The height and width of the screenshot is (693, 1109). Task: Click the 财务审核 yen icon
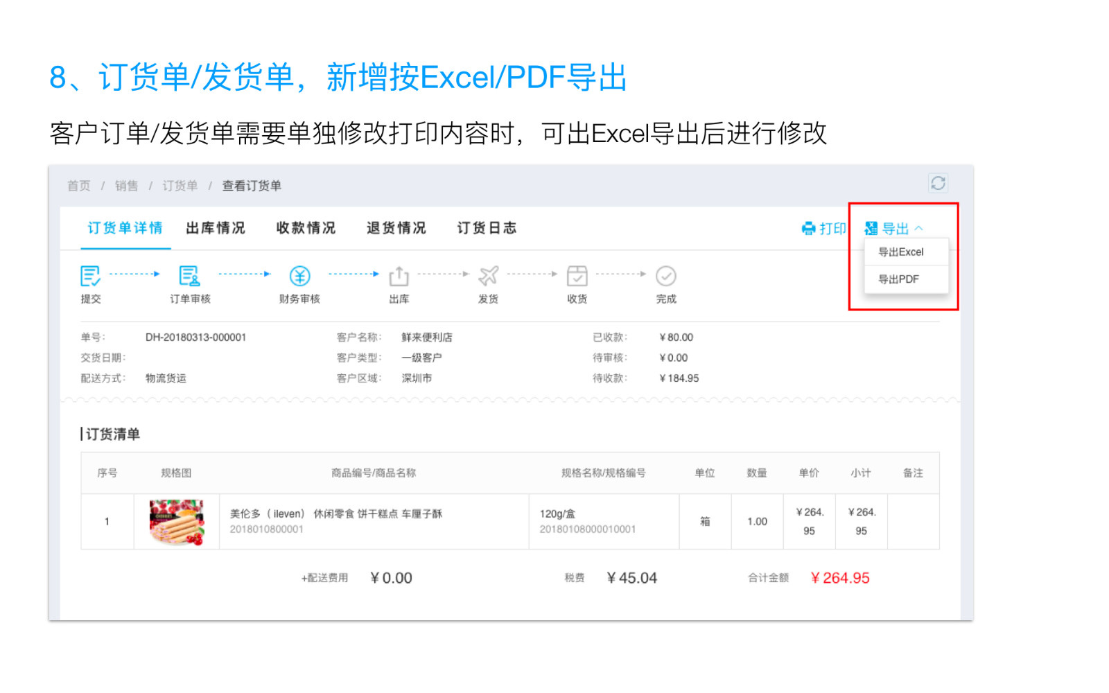point(299,276)
